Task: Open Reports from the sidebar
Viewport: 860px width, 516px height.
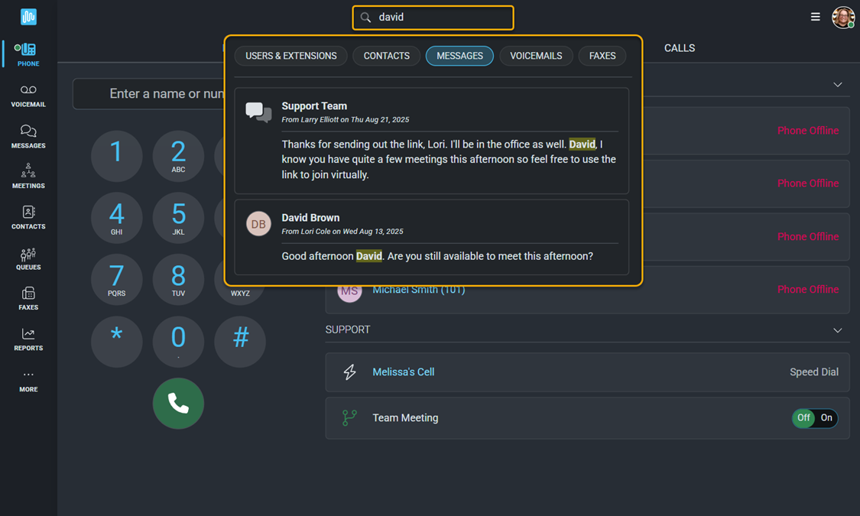Action: 28,339
